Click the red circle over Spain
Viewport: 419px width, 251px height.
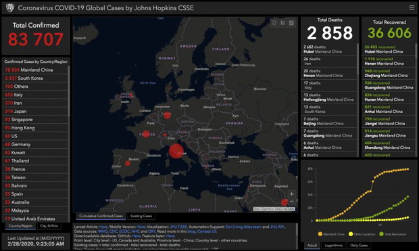(128, 163)
